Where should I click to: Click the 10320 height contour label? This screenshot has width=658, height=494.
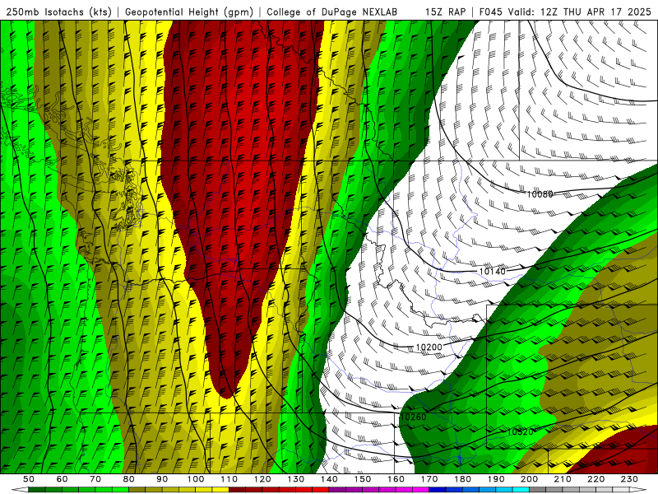520,431
